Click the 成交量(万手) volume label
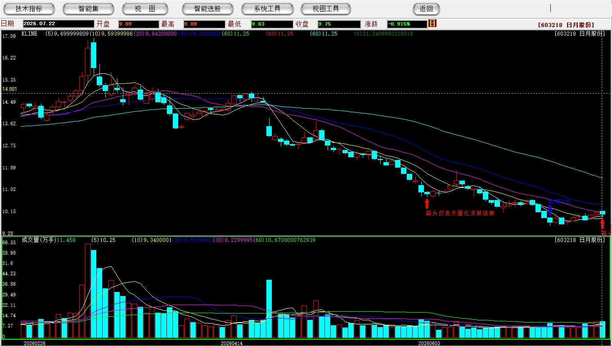 (x=39, y=240)
